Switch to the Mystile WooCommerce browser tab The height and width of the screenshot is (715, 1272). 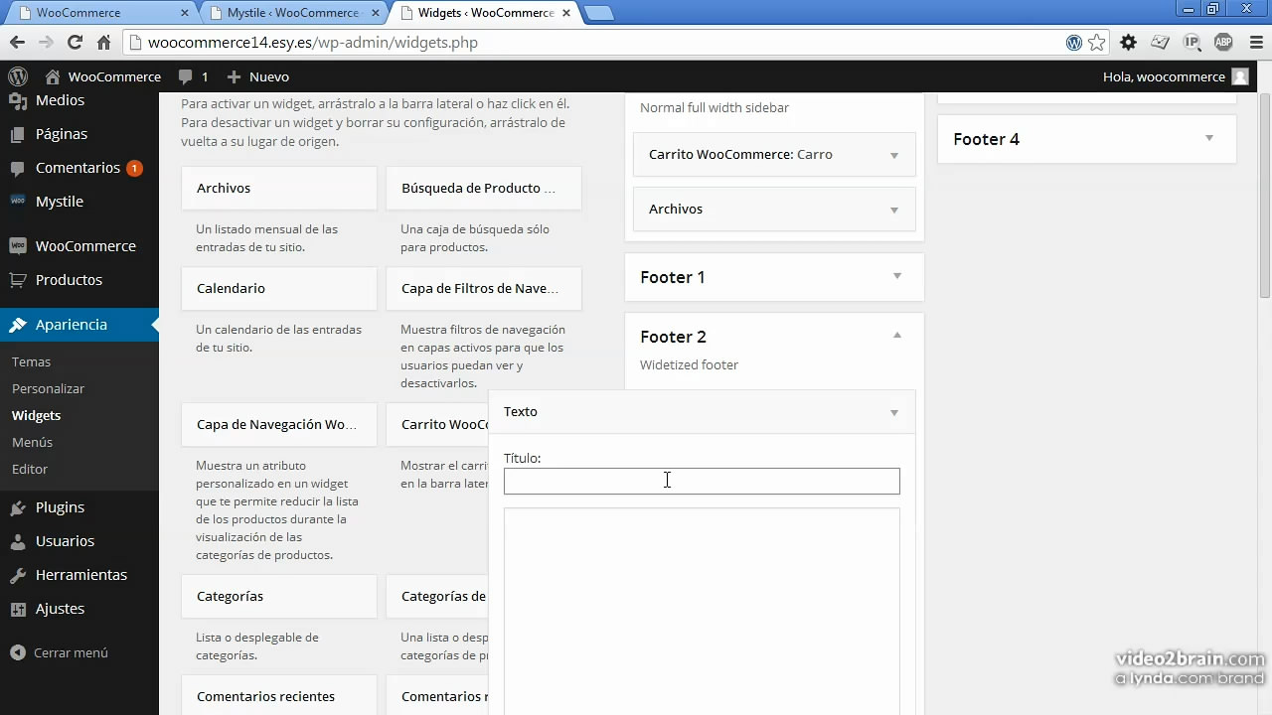click(x=293, y=13)
